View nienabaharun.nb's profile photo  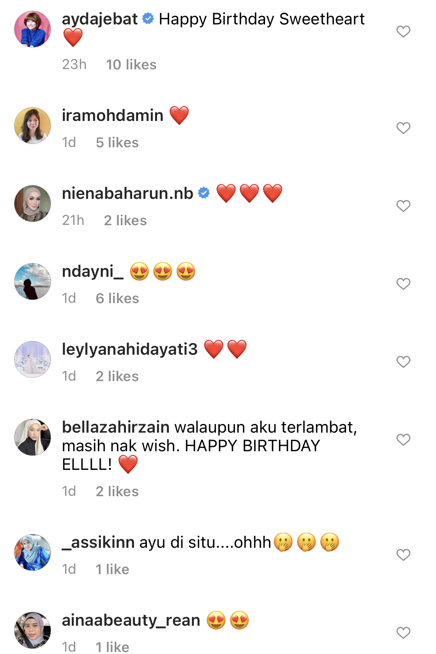click(33, 204)
